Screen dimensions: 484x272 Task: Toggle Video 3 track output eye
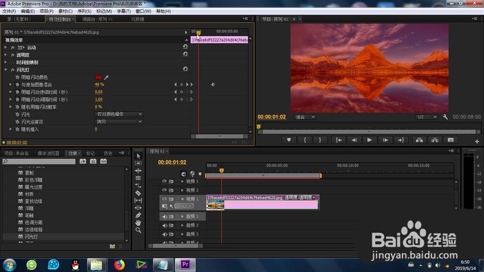(x=164, y=181)
